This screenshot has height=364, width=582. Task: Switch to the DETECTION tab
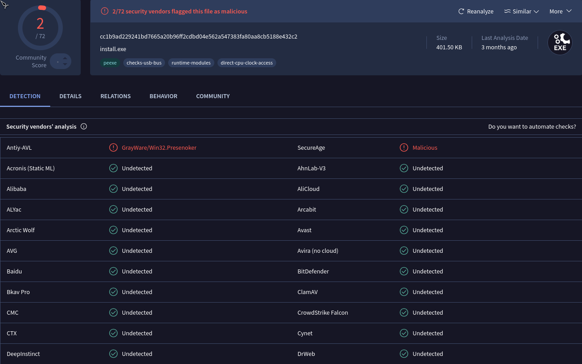25,96
